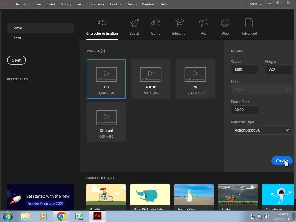
Task: Open the Commands menu
Action: [96, 4]
